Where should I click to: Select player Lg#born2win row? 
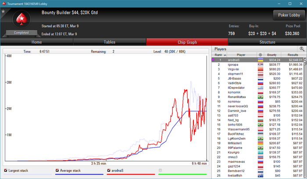pyautogui.click(x=258, y=139)
